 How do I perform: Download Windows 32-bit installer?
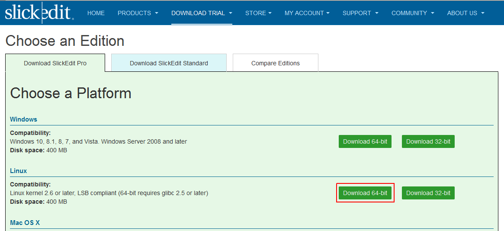tap(428, 142)
